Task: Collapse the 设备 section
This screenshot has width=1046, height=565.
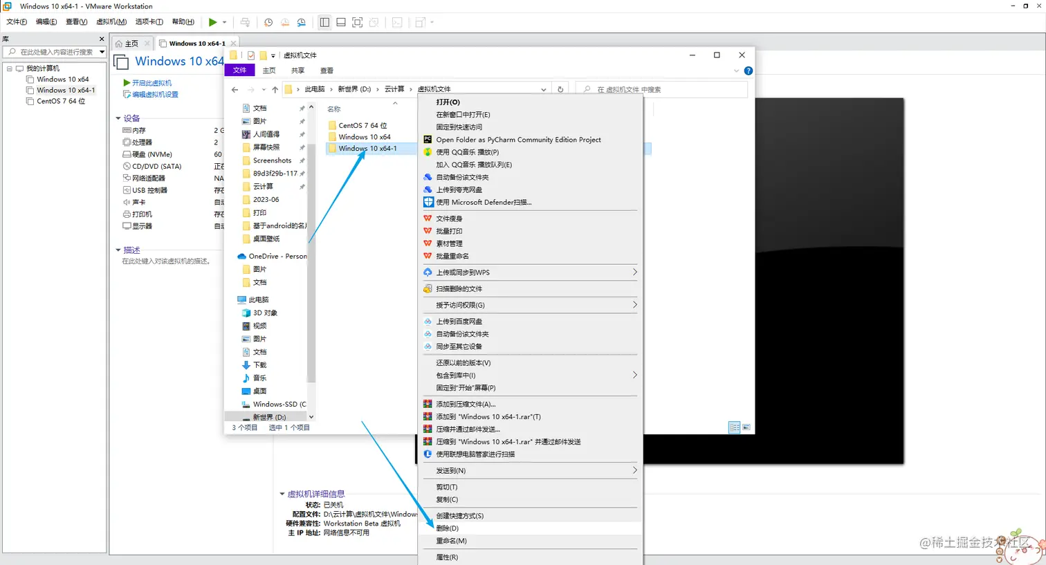Action: (x=118, y=118)
